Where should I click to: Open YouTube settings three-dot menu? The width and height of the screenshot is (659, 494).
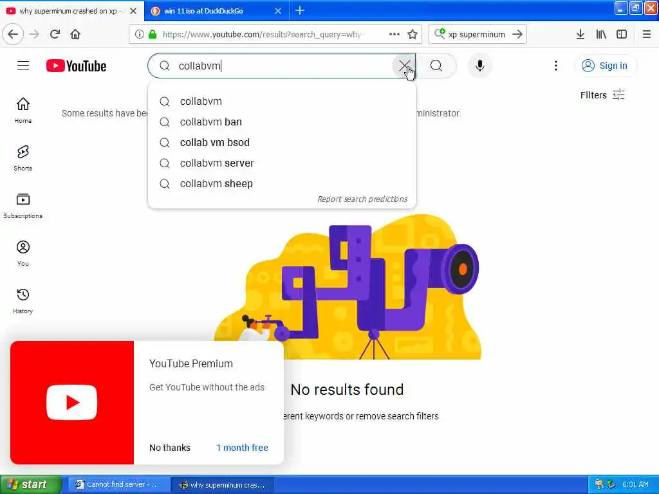tap(555, 66)
